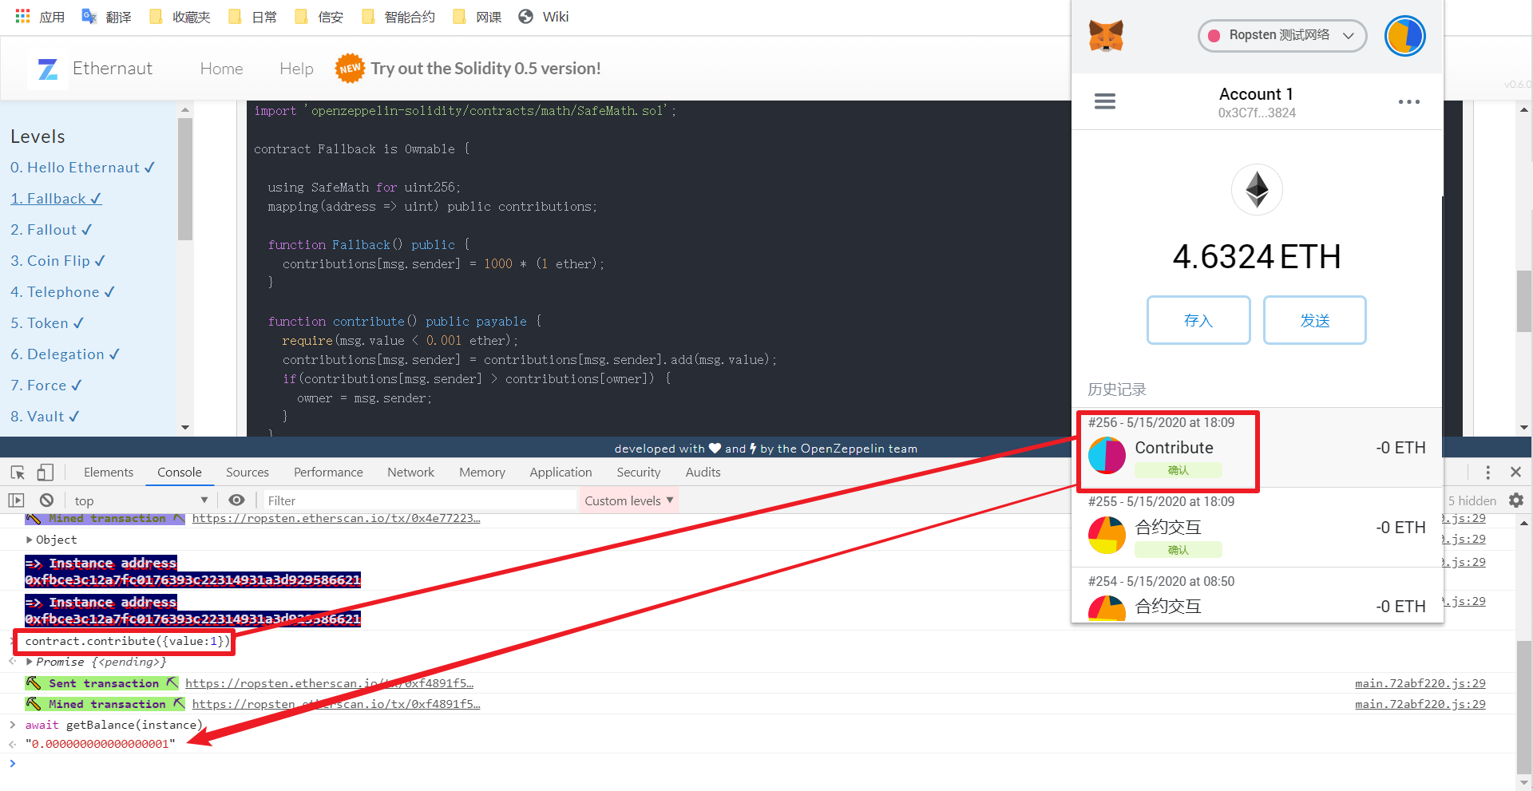
Task: Open the JavaScript context 'top' dropdown
Action: click(x=141, y=500)
